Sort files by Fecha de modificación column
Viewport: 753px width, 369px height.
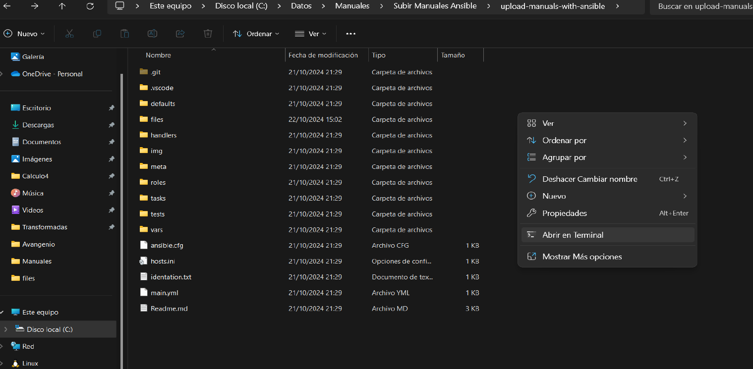tap(323, 55)
